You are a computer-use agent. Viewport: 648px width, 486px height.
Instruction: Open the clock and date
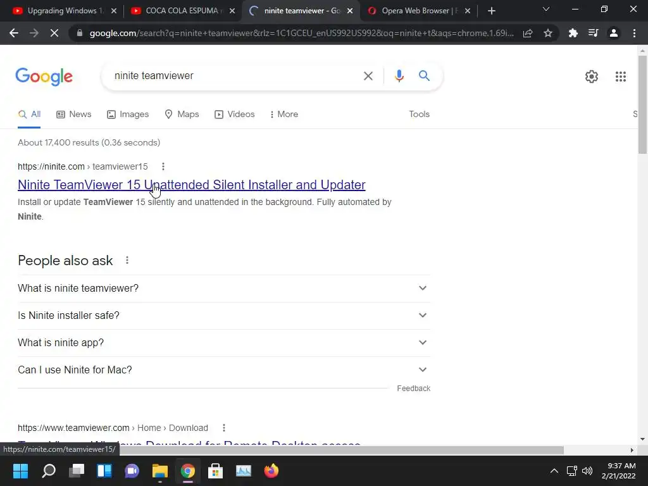coord(618,471)
